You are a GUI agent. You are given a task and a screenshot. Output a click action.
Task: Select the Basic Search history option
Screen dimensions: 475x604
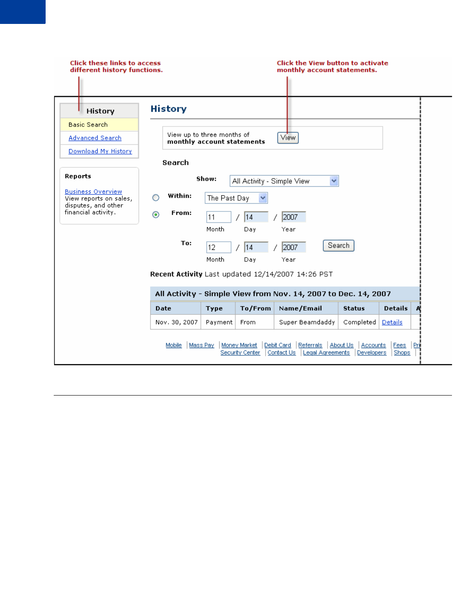click(99, 124)
